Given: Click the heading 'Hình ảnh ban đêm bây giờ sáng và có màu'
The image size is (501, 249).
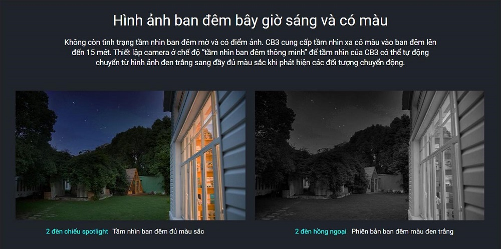Looking at the screenshot, I should pos(250,21).
